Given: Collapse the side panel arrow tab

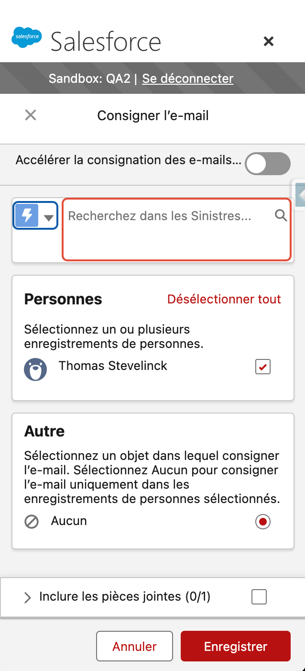Looking at the screenshot, I should [x=299, y=194].
